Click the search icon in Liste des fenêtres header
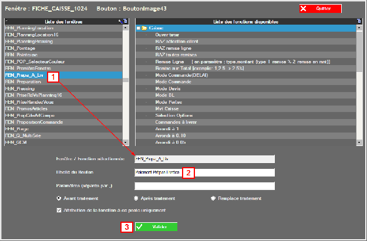The width and height of the screenshot is (367, 241). click(x=120, y=21)
